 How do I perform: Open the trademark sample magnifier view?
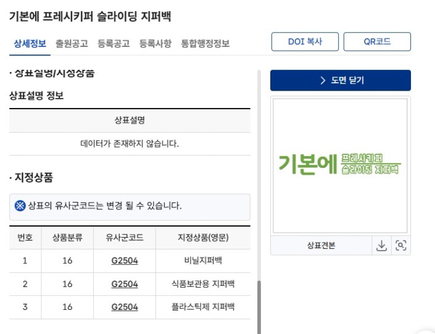click(401, 246)
